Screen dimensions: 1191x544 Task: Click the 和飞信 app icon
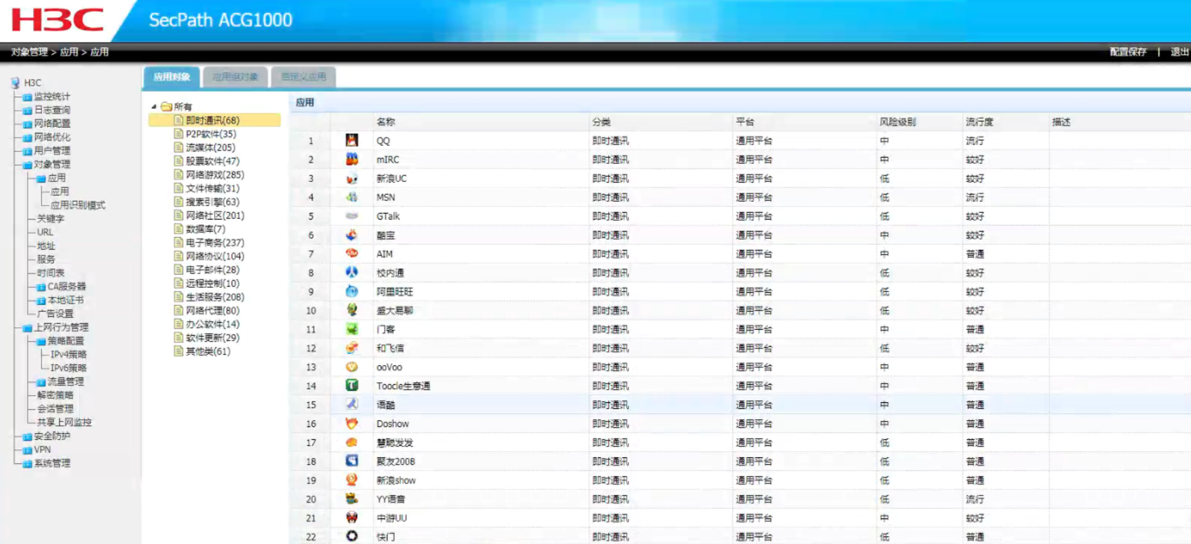pyautogui.click(x=352, y=348)
